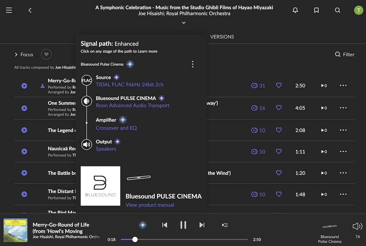Switch to the VERSIONS tab
366x246 pixels.
[x=222, y=36]
